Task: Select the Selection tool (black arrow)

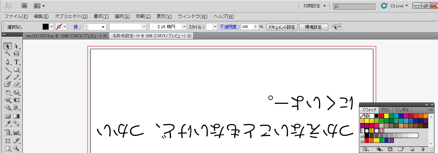Action: [7, 46]
